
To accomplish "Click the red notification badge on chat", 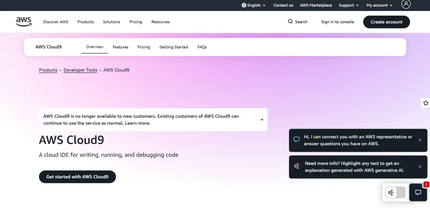I will point(426,184).
